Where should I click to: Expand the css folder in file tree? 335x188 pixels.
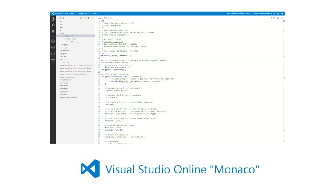click(61, 21)
